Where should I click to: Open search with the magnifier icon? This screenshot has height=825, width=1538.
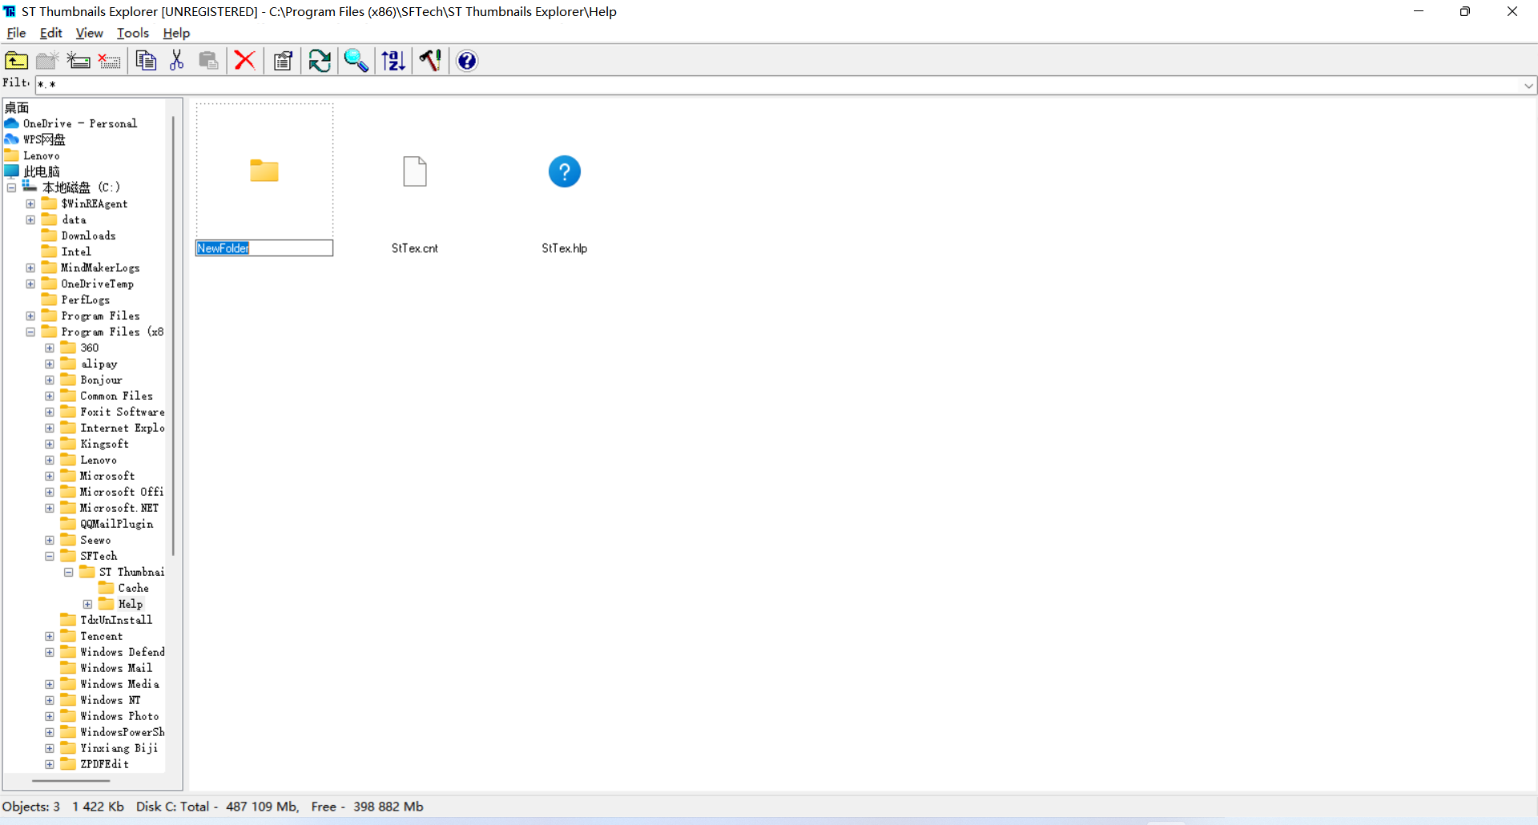[356, 61]
